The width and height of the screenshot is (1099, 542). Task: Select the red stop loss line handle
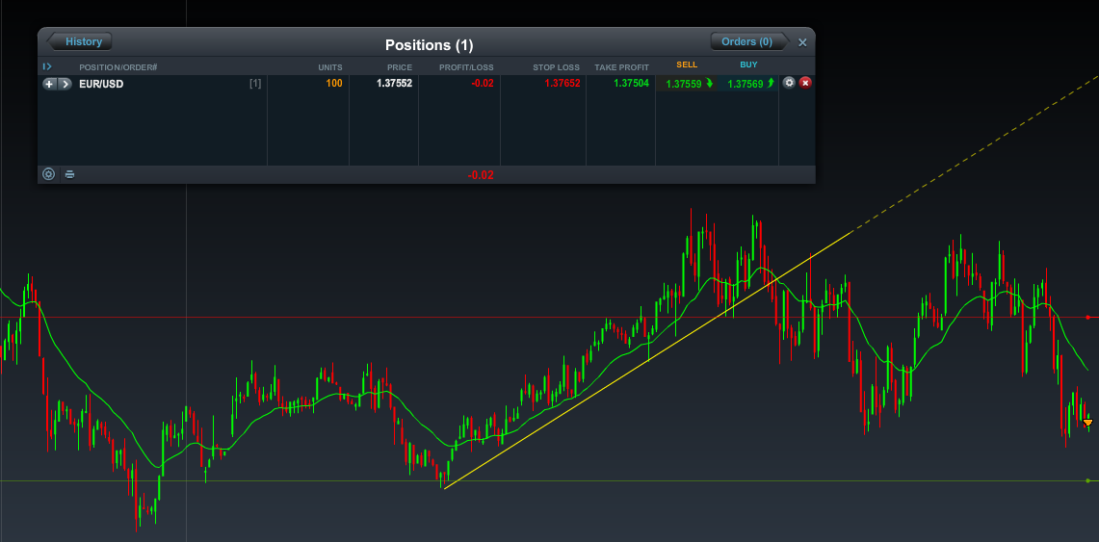1087,318
